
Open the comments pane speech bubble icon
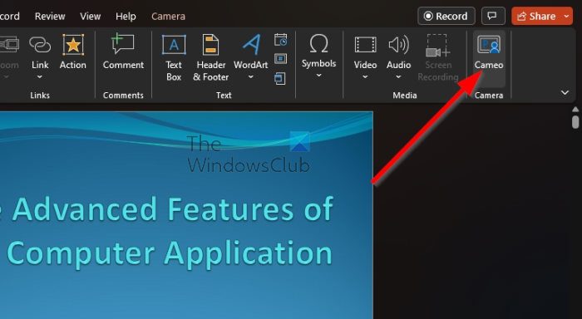(492, 16)
